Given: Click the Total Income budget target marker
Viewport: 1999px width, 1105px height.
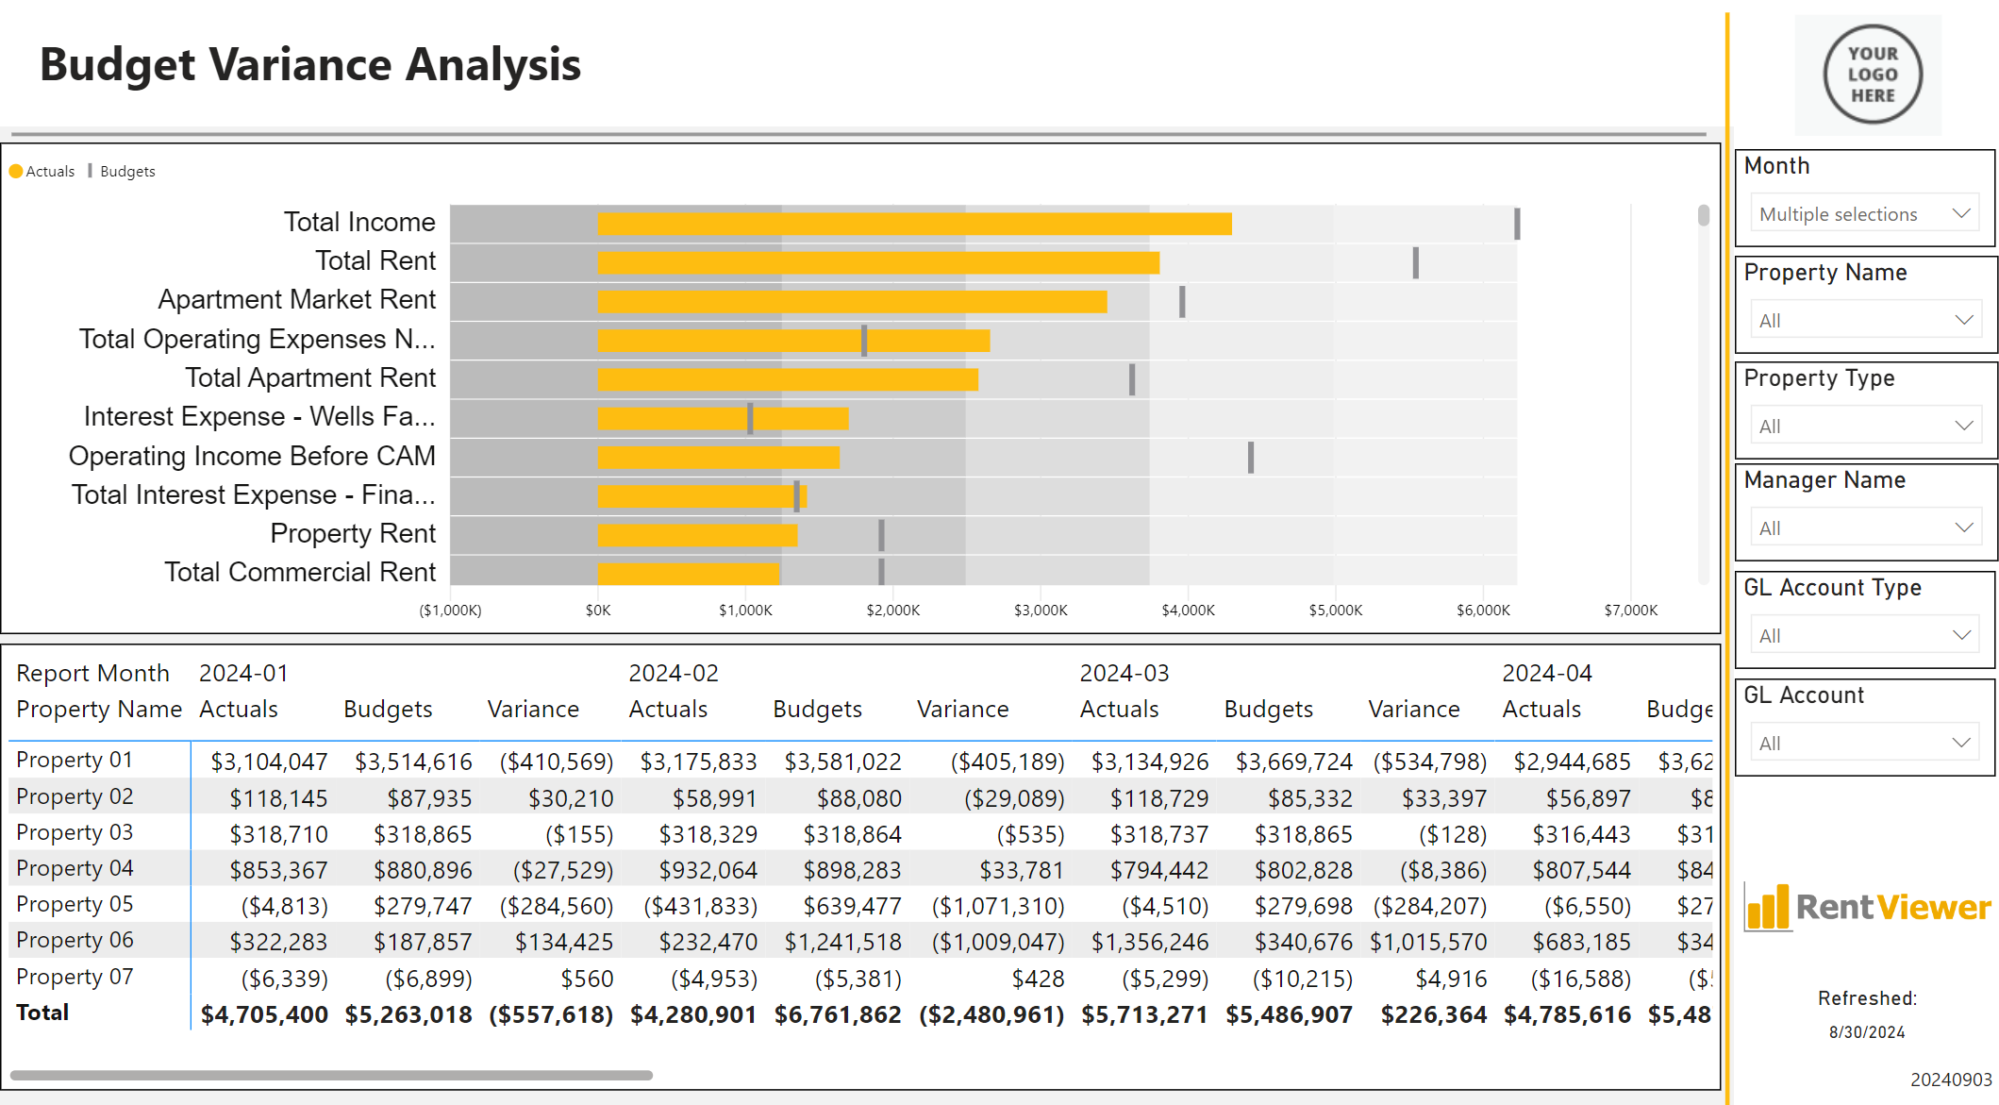Looking at the screenshot, I should click(x=1517, y=224).
